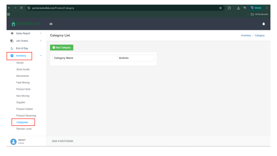Screen dimensions: 277x156
Task: Open browser downloads icon
Action: 238,8
